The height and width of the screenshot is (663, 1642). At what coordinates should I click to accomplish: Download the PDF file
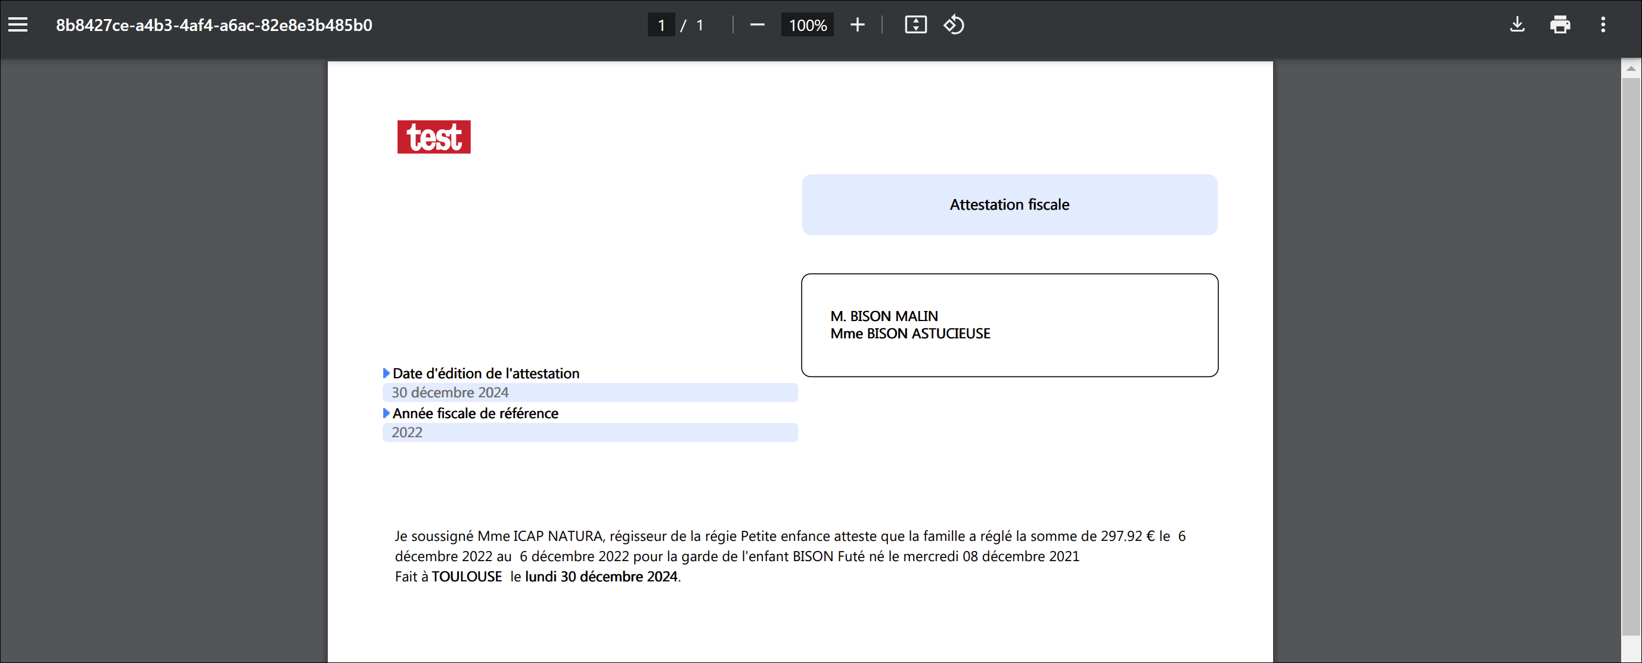[x=1517, y=25]
